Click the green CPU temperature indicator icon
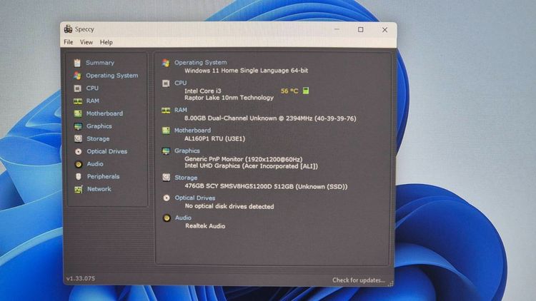Screen dimensions: 536x301 click(x=306, y=91)
